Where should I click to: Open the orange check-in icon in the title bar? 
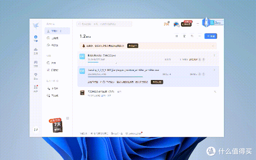pyautogui.click(x=166, y=24)
